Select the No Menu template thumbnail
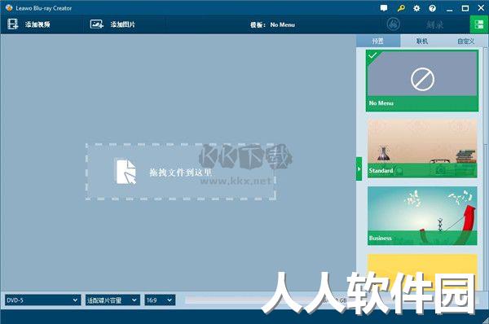This screenshot has width=489, height=324. coord(422,81)
